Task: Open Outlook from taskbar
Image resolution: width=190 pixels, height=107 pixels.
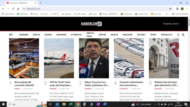Action: coord(57,104)
